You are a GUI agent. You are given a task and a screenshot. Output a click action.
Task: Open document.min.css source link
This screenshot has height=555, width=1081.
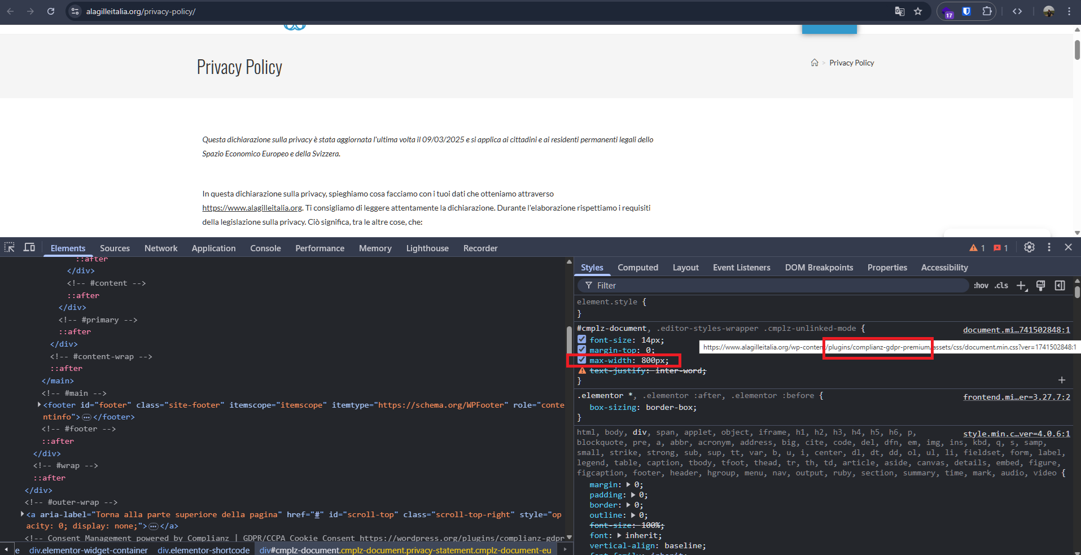1016,330
